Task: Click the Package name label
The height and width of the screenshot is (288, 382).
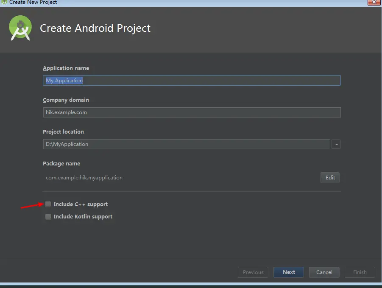Action: [61, 164]
